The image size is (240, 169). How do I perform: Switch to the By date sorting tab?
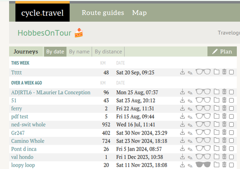(55, 52)
